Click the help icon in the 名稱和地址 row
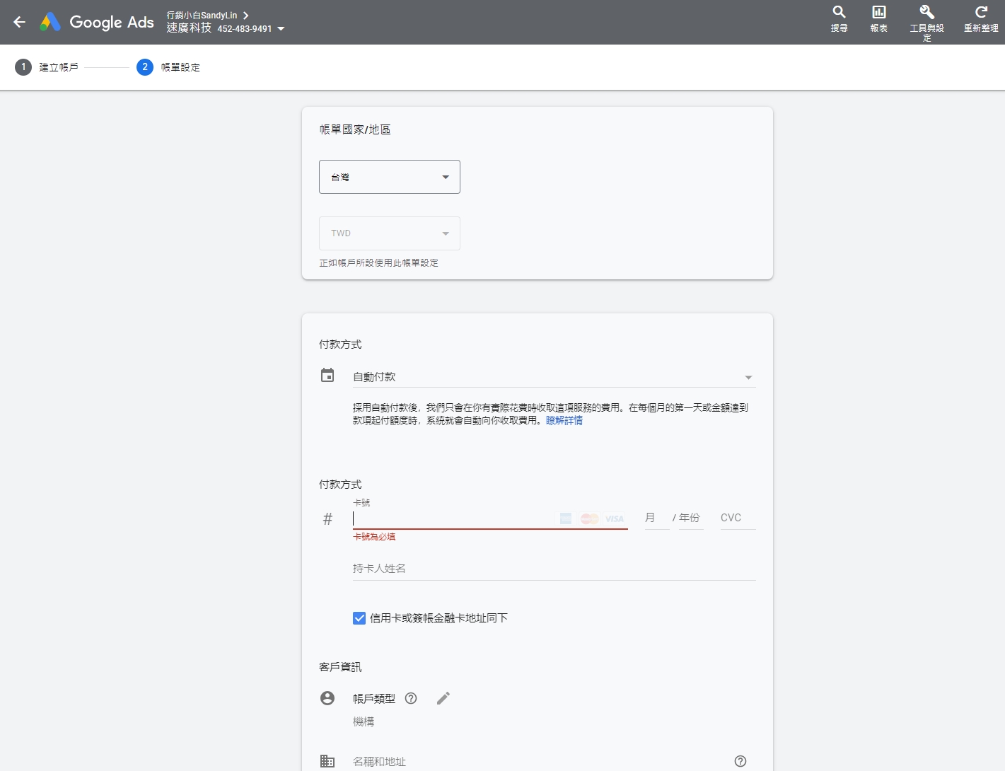1005x771 pixels. click(740, 761)
